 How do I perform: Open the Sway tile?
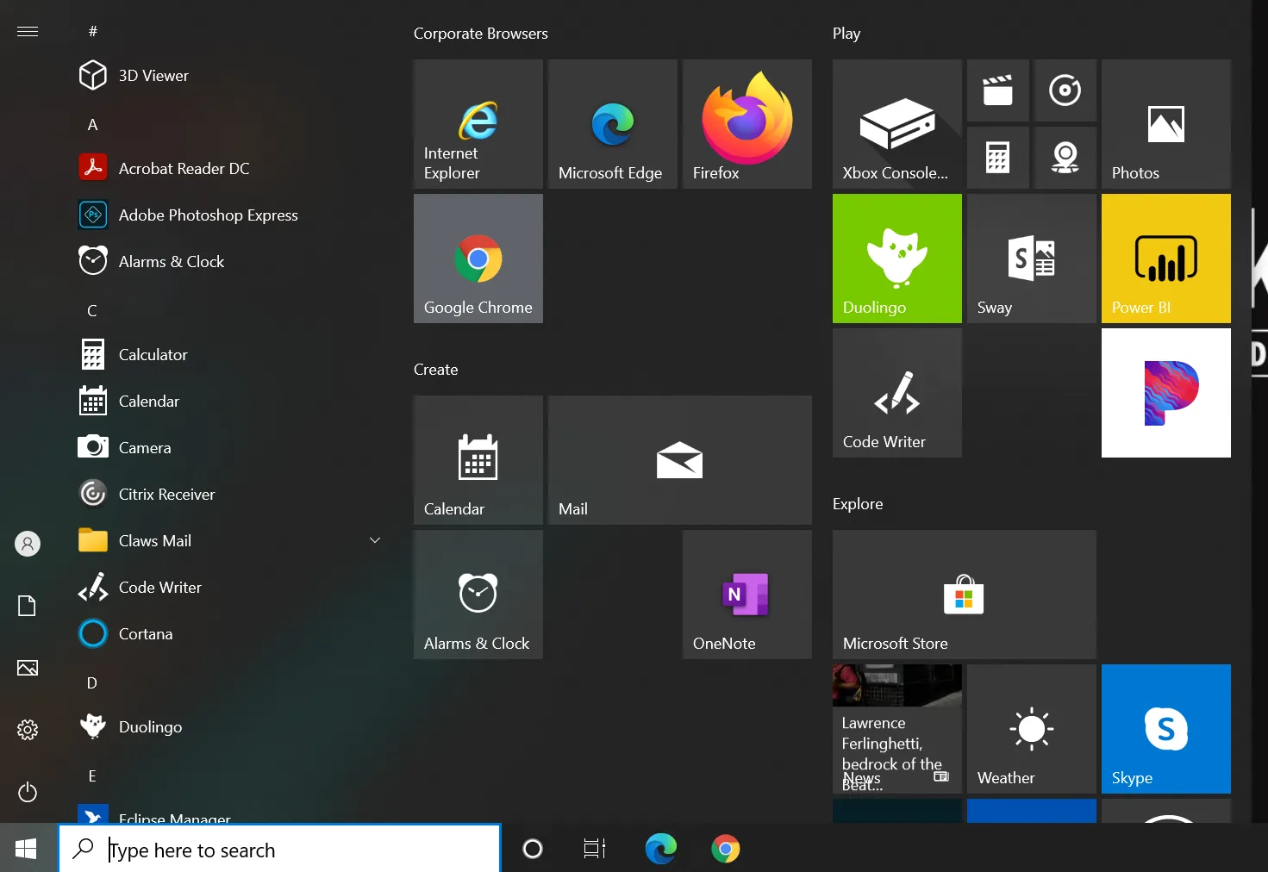coord(1032,258)
